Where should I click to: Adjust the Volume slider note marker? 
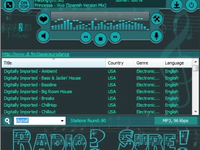pyautogui.click(x=20, y=27)
